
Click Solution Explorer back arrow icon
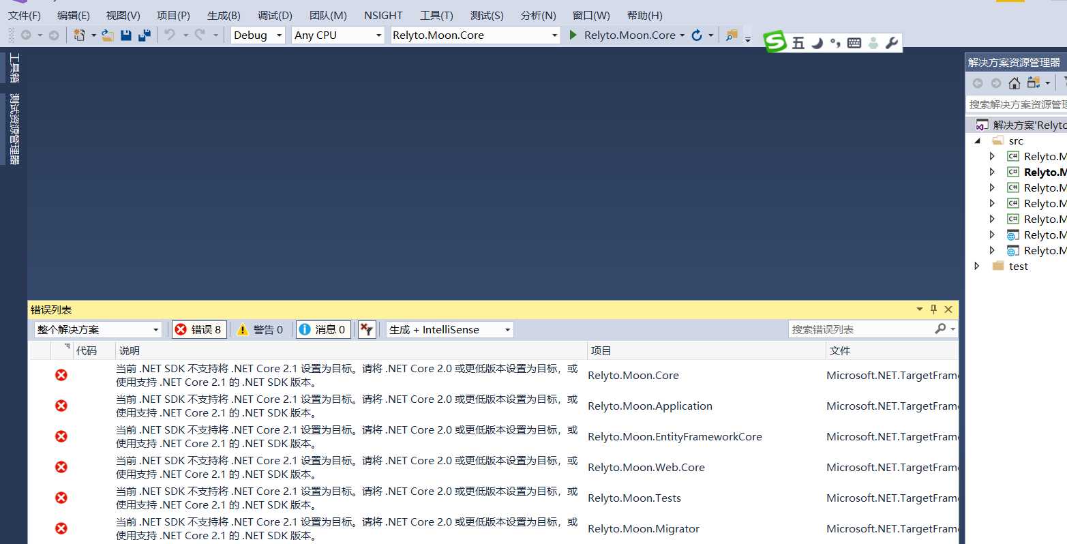click(978, 83)
